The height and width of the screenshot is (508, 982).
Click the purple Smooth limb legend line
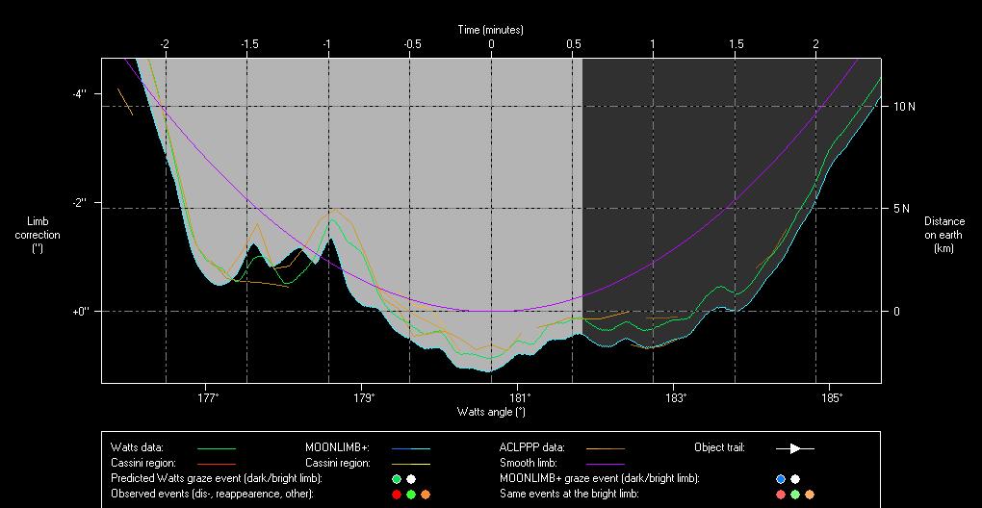pyautogui.click(x=605, y=464)
